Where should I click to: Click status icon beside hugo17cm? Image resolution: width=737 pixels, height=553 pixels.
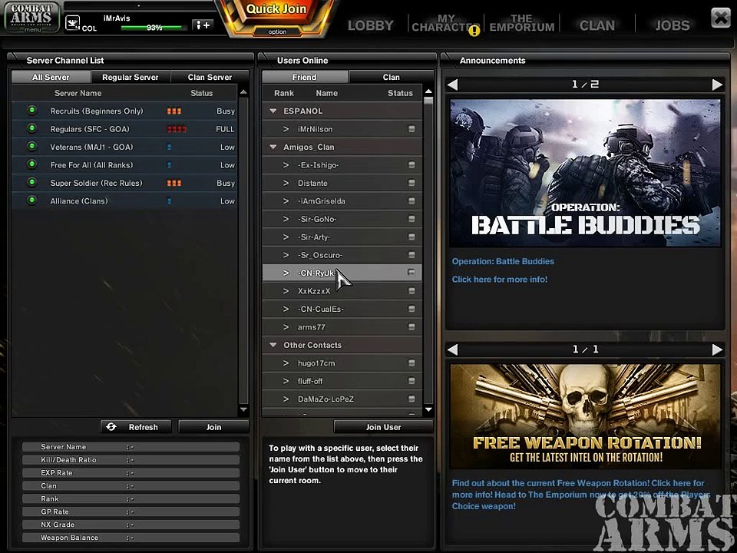pos(411,363)
